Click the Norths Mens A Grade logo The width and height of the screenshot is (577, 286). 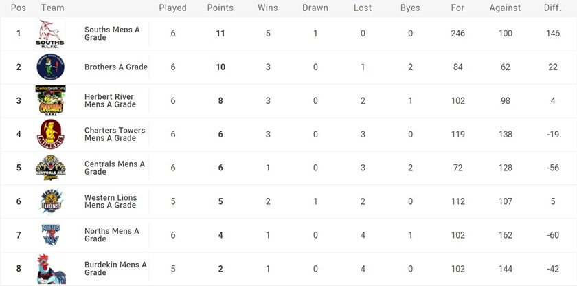tap(50, 234)
